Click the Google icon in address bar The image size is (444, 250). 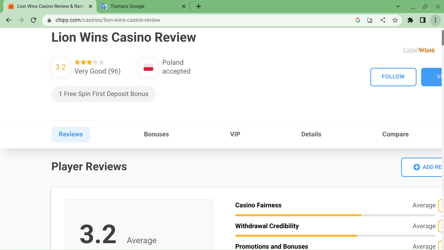tap(358, 20)
